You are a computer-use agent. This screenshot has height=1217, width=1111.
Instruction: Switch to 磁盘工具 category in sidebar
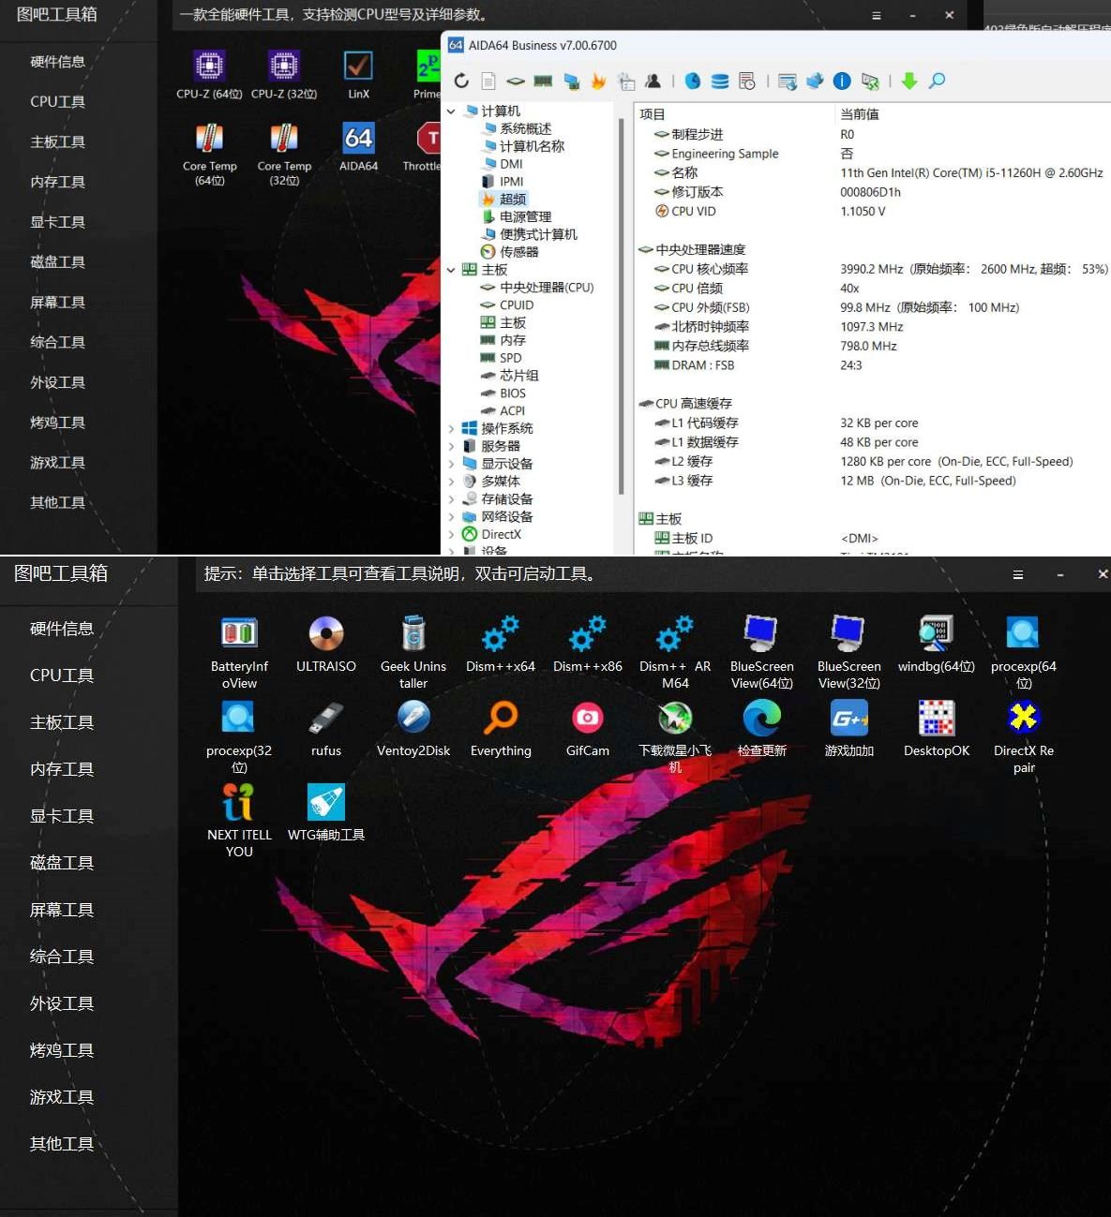61,862
